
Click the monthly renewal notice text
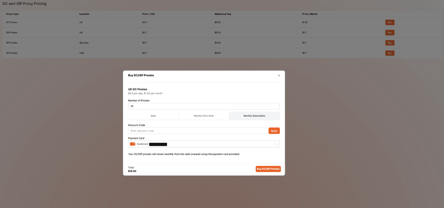click(x=184, y=154)
